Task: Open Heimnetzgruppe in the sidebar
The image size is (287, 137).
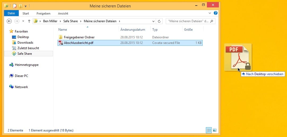Action: (x=27, y=65)
